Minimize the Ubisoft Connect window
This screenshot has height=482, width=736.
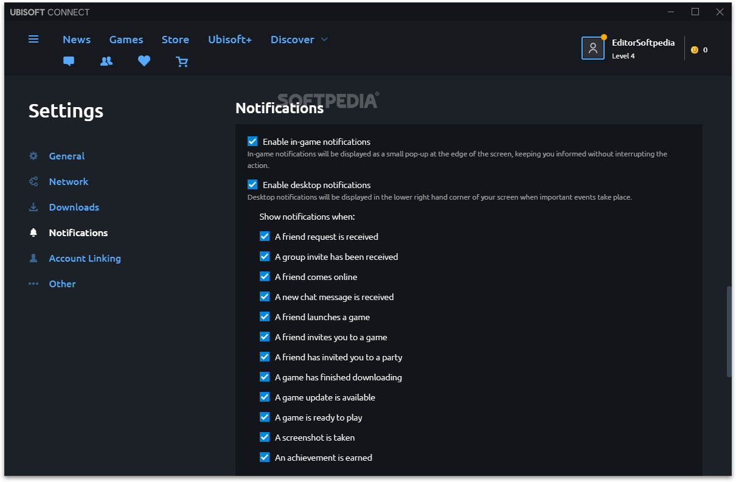[672, 12]
